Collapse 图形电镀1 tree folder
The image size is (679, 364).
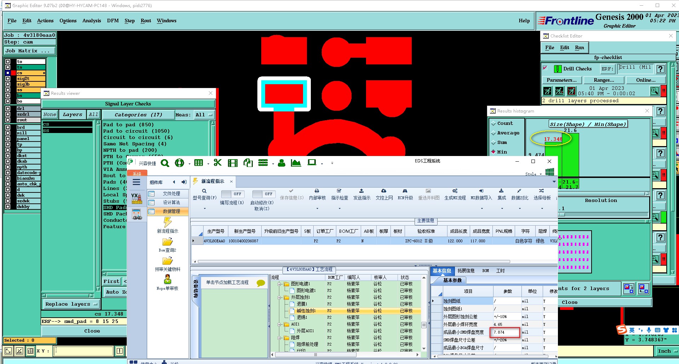[279, 284]
